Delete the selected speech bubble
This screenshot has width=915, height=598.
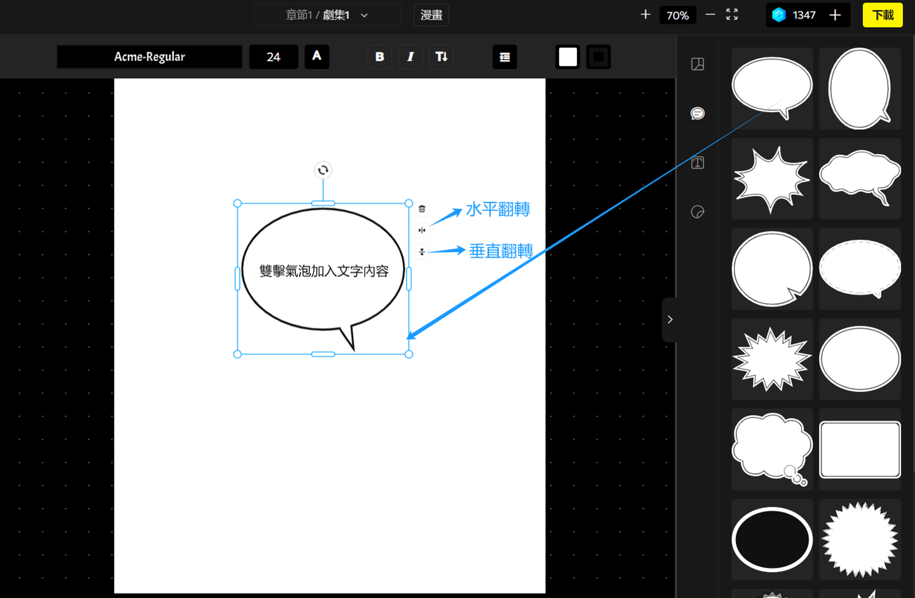pyautogui.click(x=422, y=209)
